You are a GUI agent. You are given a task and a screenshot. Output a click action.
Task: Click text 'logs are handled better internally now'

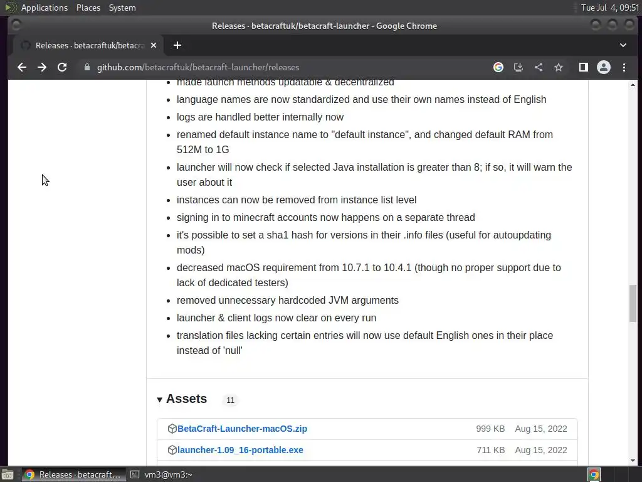click(x=260, y=117)
